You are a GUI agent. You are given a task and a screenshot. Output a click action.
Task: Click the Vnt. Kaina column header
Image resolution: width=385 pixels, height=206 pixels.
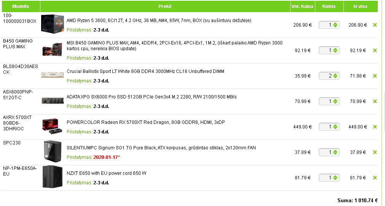(x=302, y=6)
